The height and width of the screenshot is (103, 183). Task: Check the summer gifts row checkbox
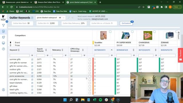(89, 60)
